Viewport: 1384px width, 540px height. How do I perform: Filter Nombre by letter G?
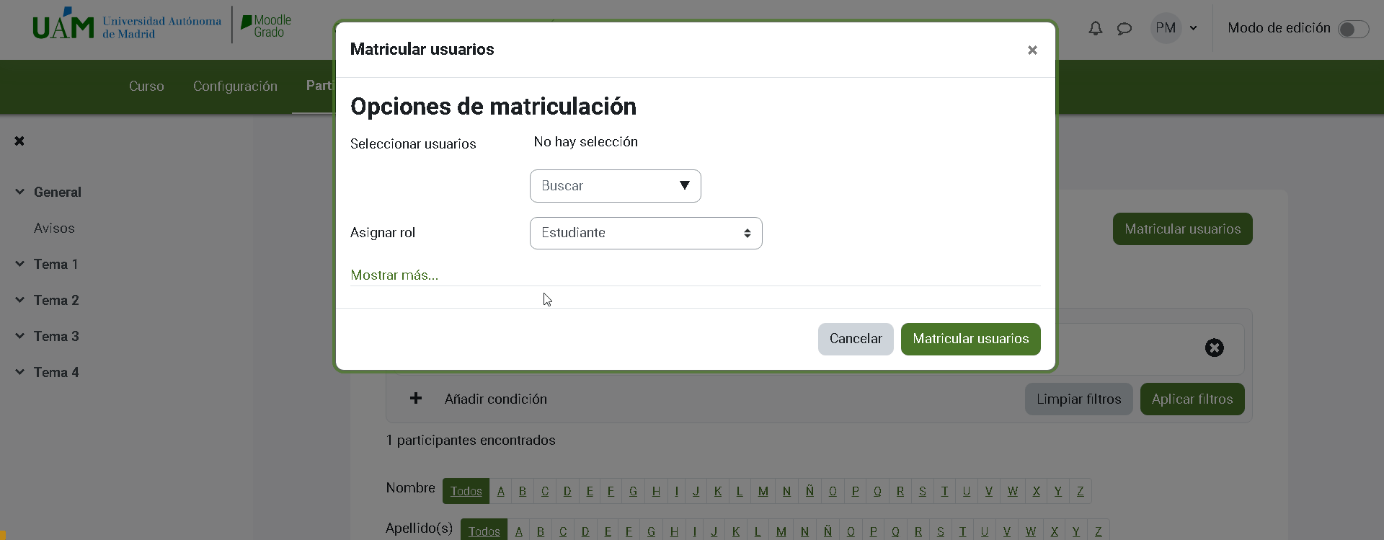(633, 491)
